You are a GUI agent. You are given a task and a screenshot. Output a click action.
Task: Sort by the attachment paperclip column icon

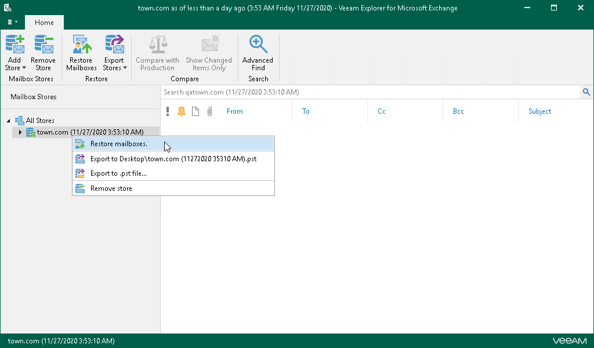(210, 111)
